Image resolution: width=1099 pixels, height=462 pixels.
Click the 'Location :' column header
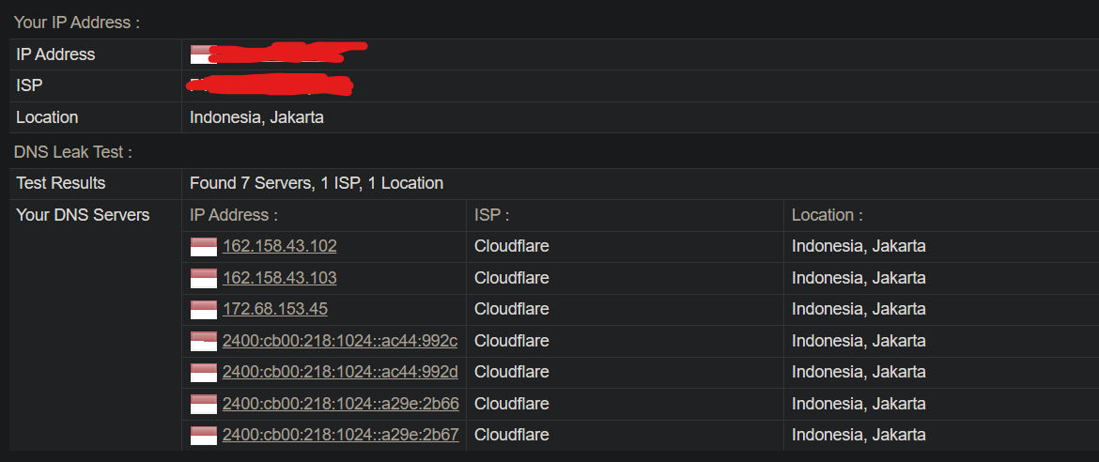[x=827, y=215]
